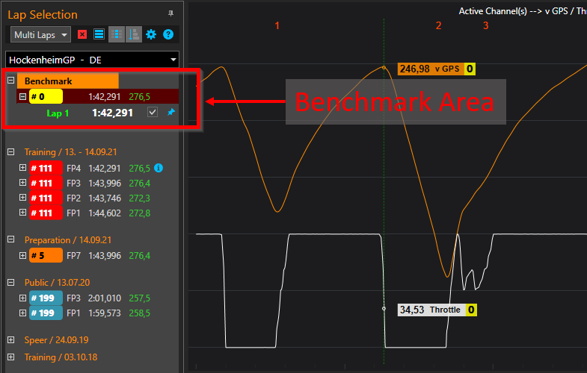The image size is (587, 373).
Task: Open the Multi Laps dropdown
Action: pyautogui.click(x=41, y=34)
